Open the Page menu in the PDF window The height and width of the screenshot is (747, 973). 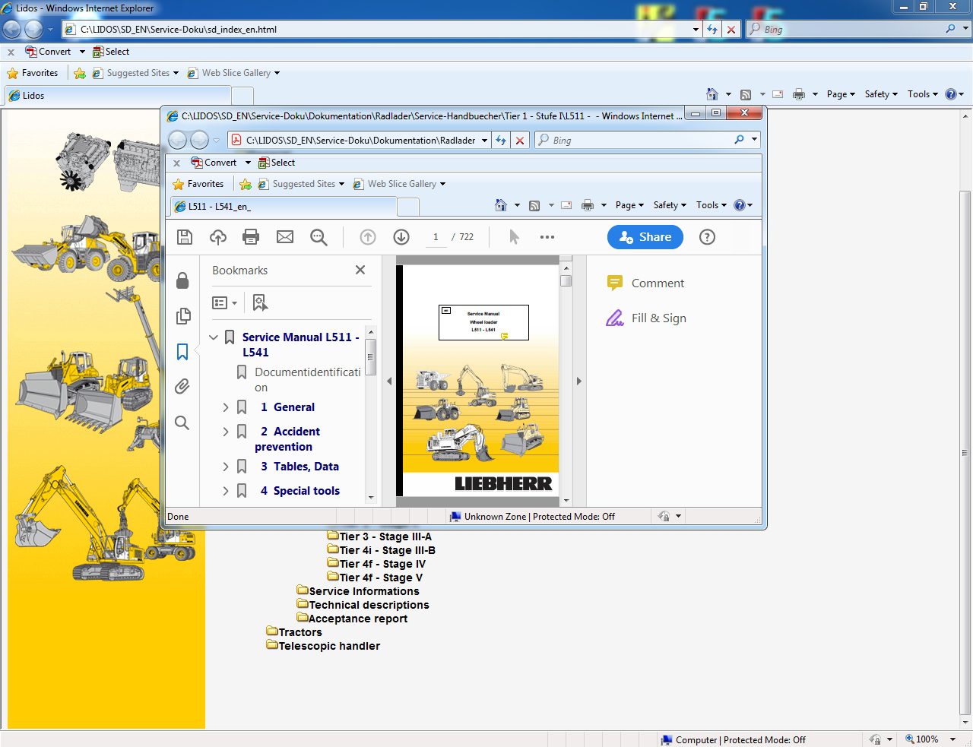click(629, 205)
